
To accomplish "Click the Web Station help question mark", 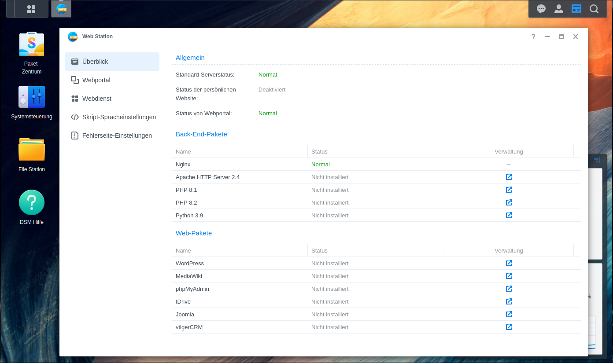I will (x=533, y=37).
